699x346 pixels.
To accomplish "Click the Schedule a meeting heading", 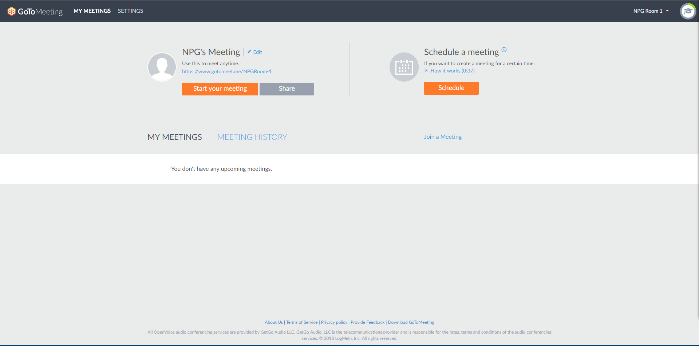I will pyautogui.click(x=461, y=52).
